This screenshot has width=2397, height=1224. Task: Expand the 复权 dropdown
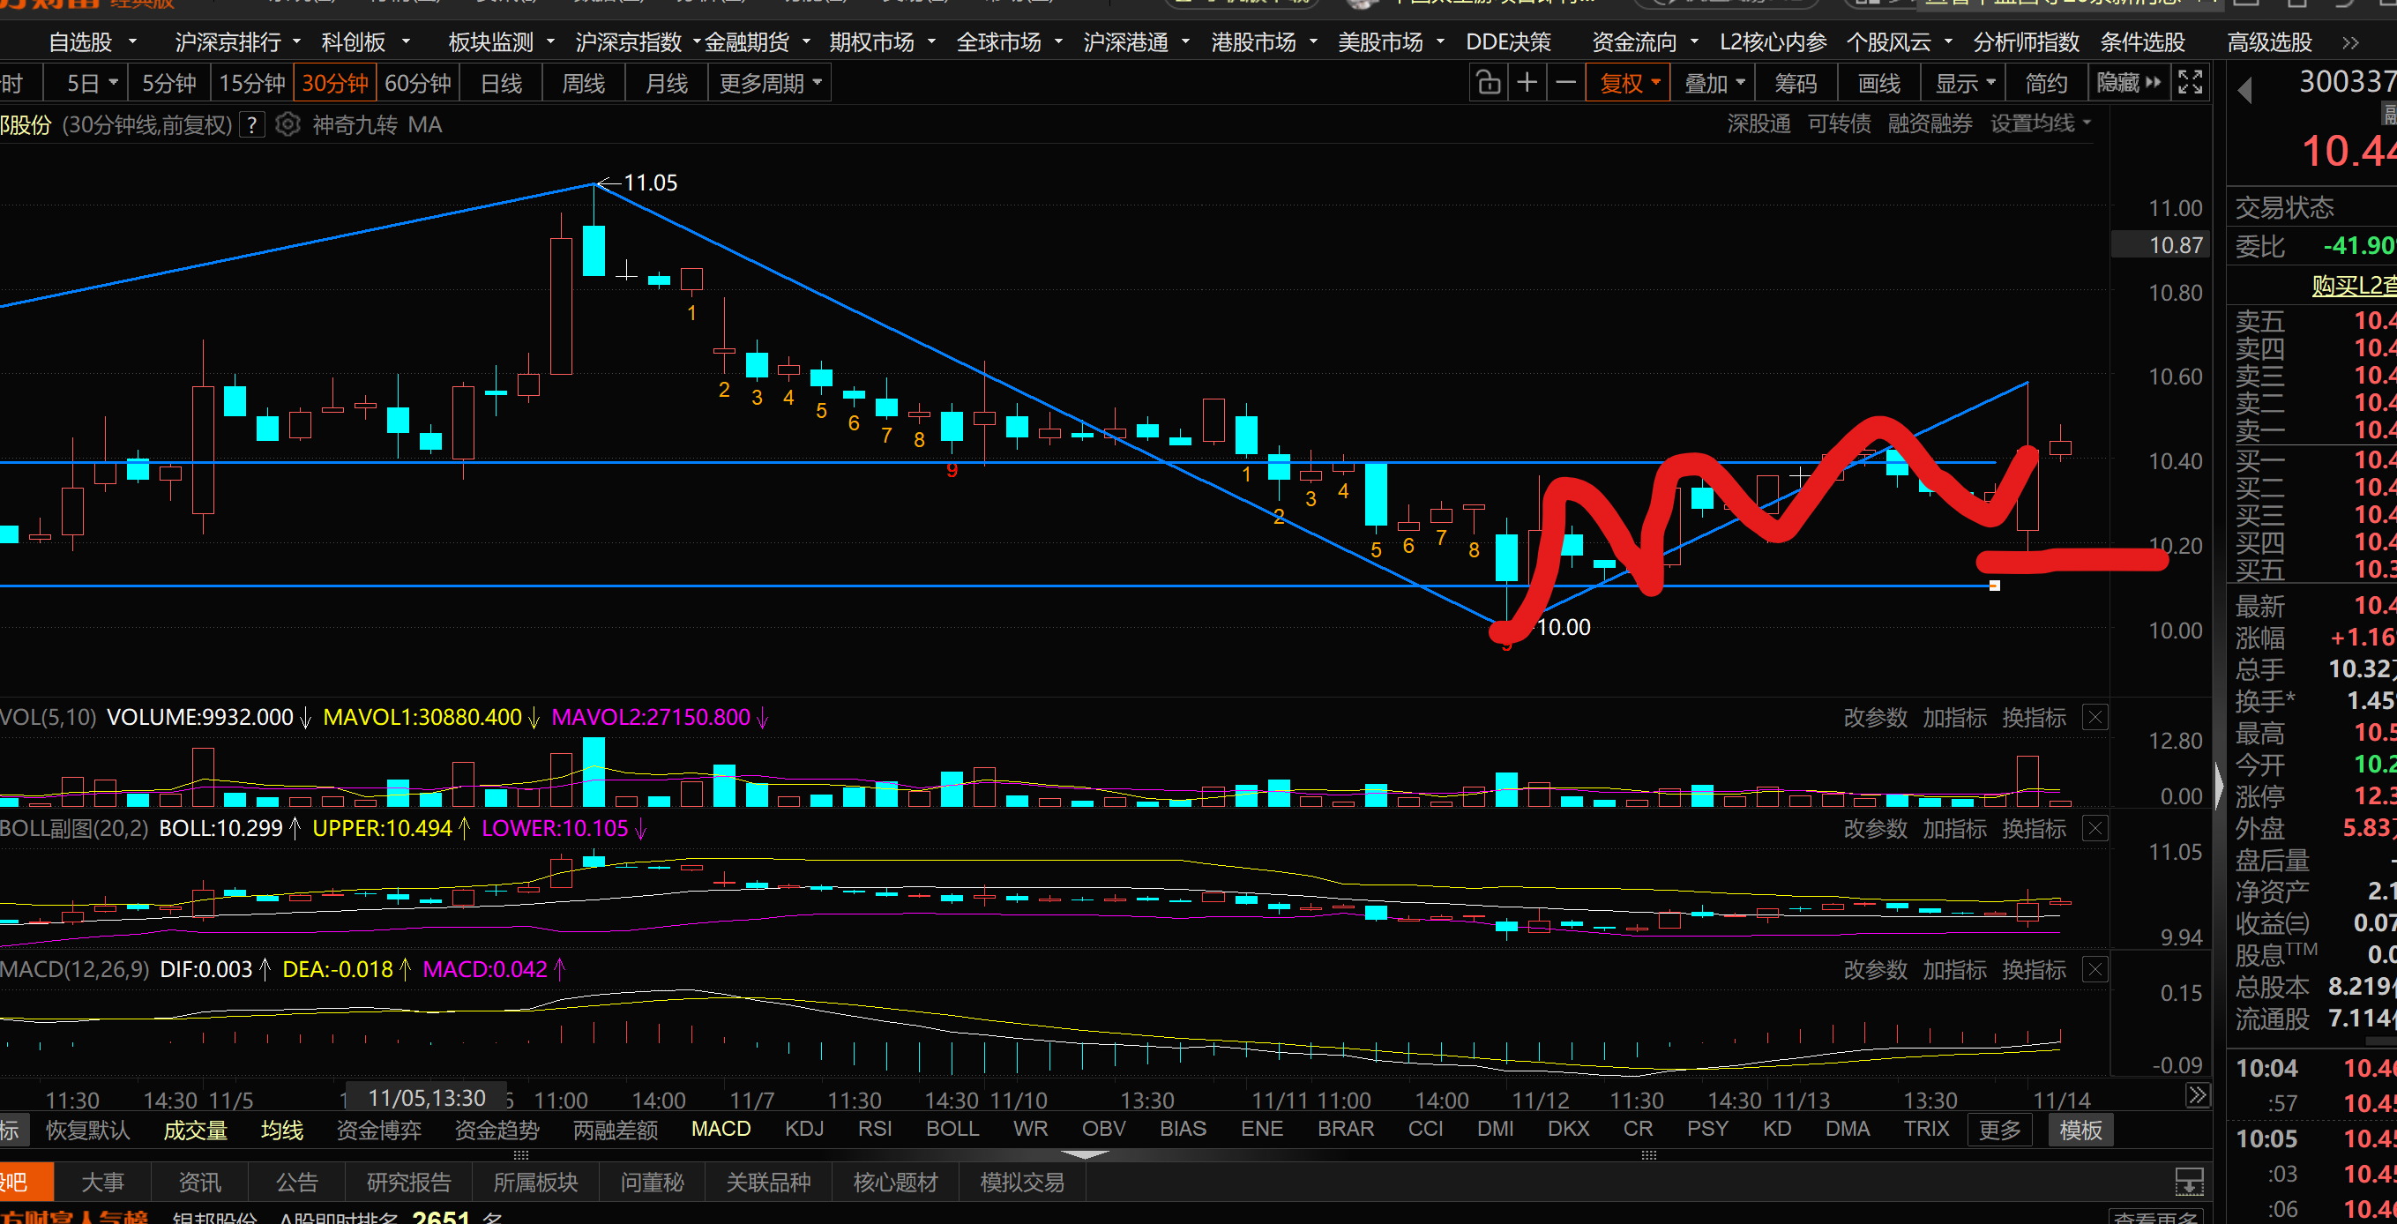pyautogui.click(x=1630, y=84)
